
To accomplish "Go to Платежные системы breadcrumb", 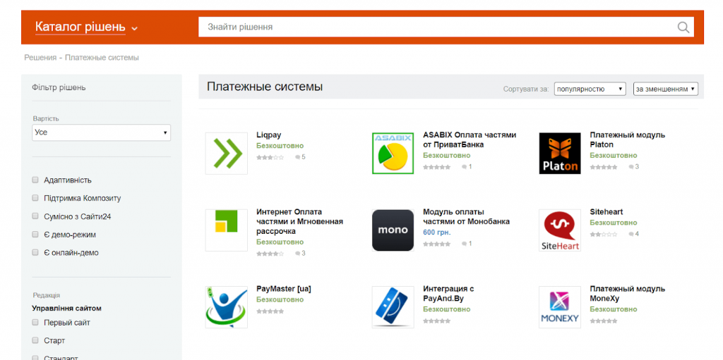I will 102,58.
